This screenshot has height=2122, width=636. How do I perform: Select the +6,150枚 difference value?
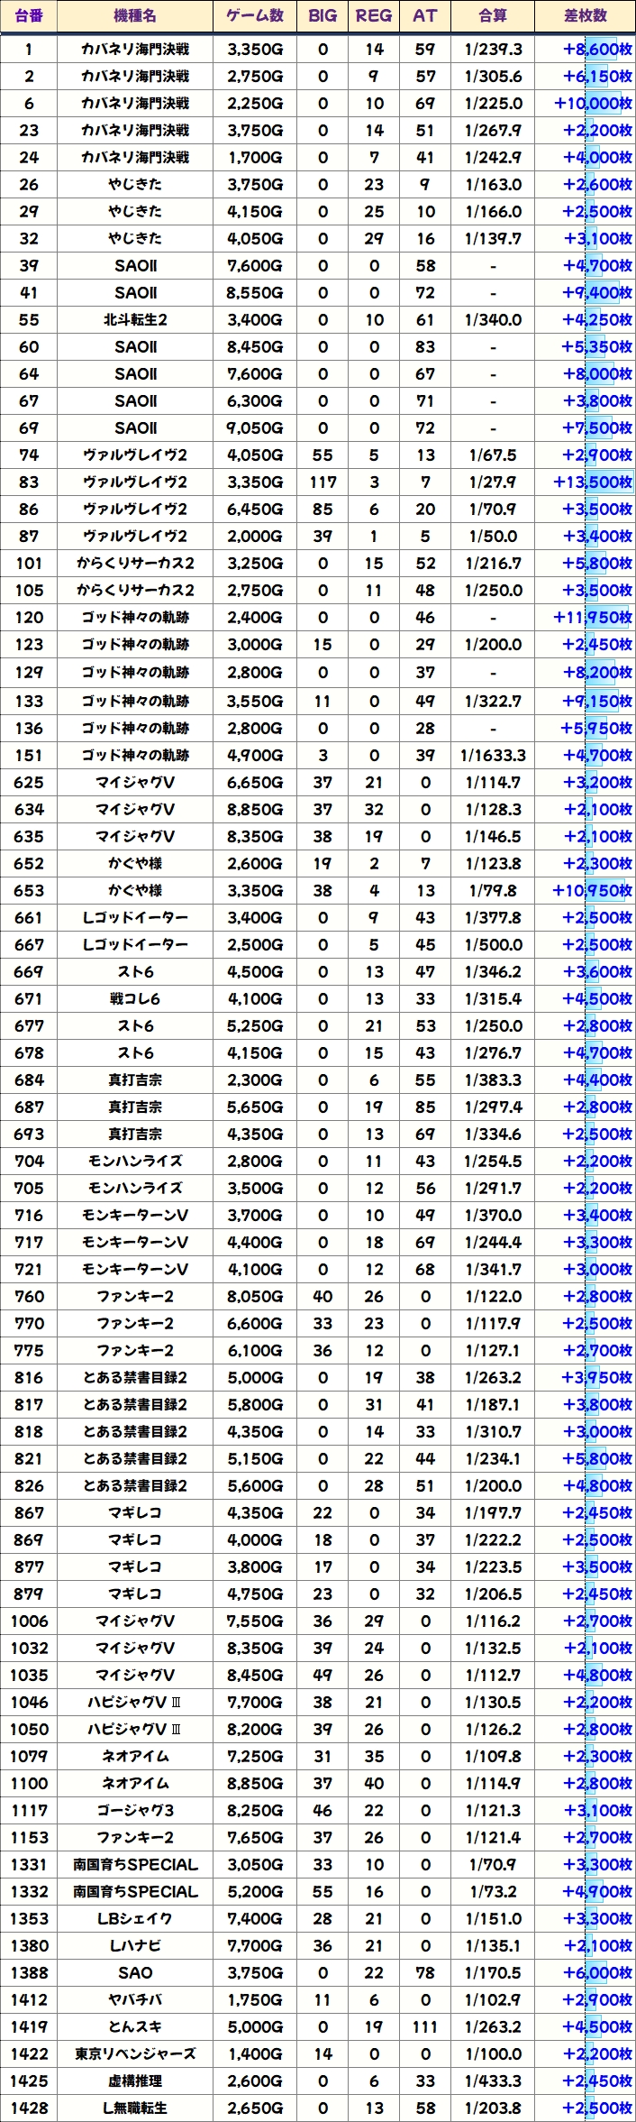(597, 76)
